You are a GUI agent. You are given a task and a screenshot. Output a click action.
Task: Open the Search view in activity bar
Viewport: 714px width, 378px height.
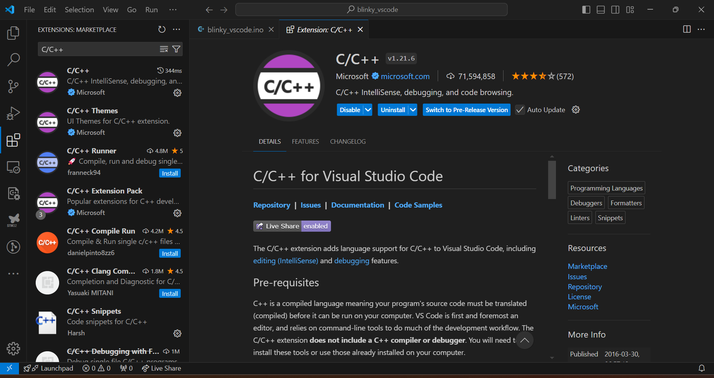(x=13, y=59)
